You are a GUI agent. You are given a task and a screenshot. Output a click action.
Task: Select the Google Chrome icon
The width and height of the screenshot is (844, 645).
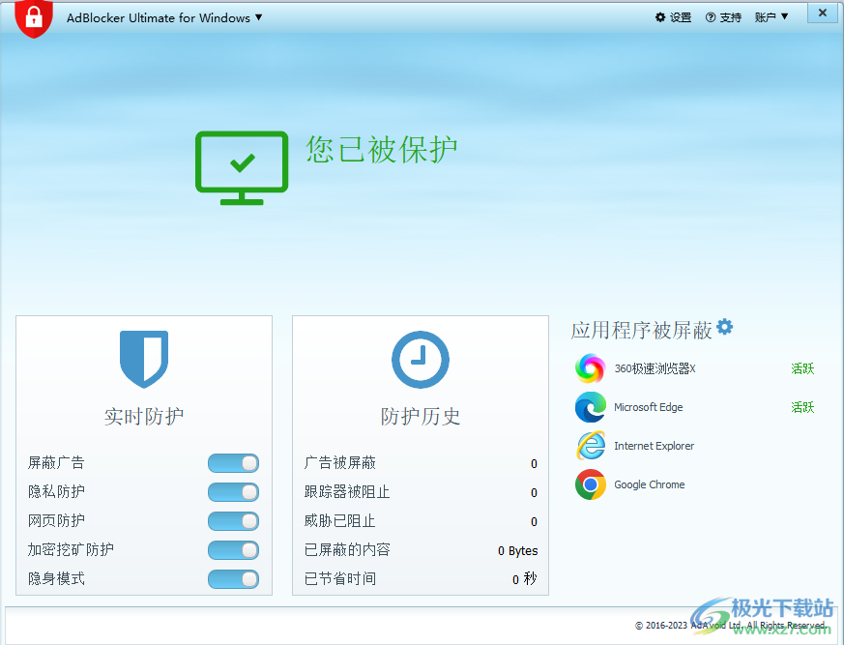coord(591,484)
